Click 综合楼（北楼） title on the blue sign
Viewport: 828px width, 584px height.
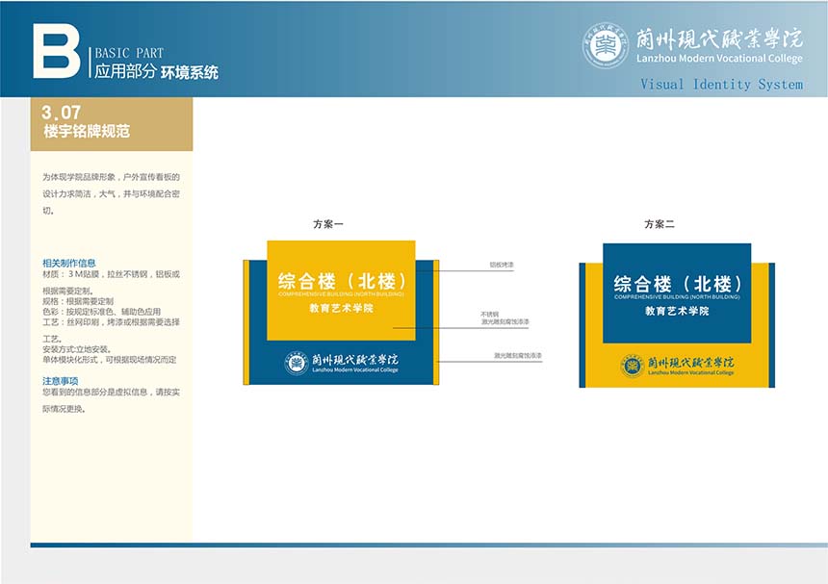pyautogui.click(x=678, y=284)
